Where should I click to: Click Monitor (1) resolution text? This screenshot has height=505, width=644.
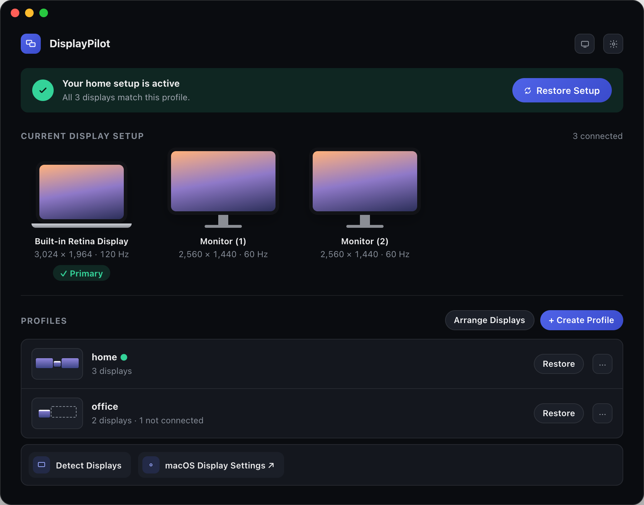tap(223, 254)
